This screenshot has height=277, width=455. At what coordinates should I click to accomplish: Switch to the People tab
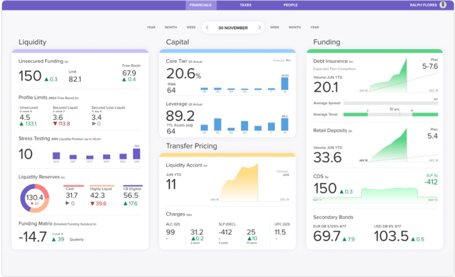pos(290,5)
